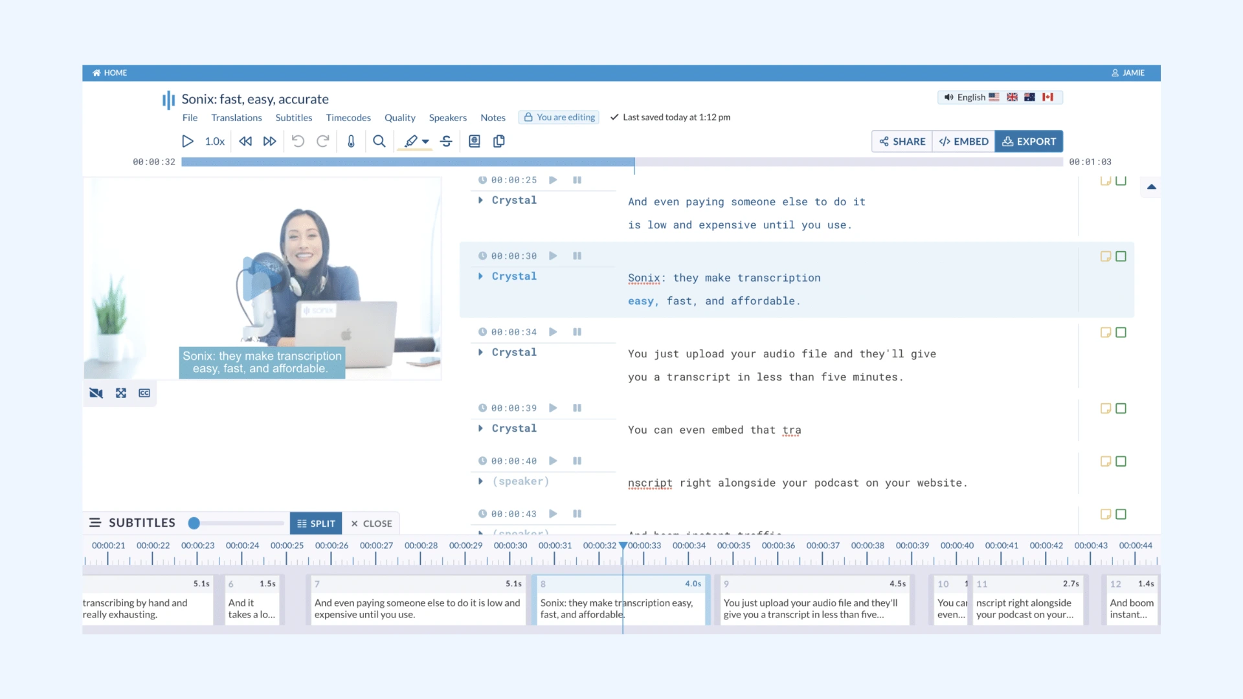Adjust the subtitle timeline zoom slider
Image resolution: width=1243 pixels, height=699 pixels.
tap(194, 523)
